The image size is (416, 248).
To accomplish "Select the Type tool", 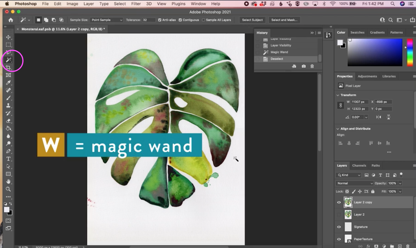I will (9, 159).
